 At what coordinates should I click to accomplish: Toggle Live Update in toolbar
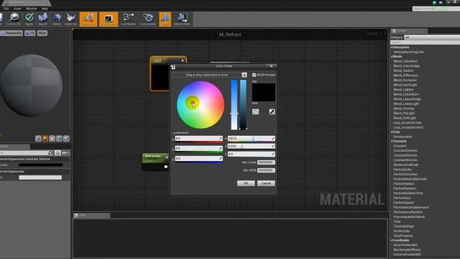click(148, 19)
